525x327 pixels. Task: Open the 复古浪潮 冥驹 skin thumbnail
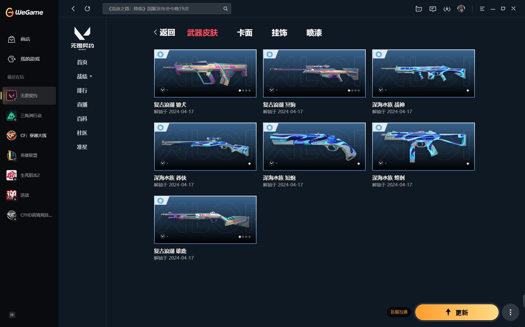pos(314,73)
